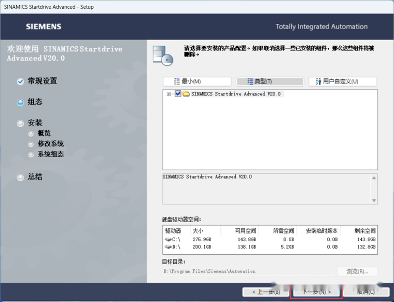Image resolution: width=394 pixels, height=302 pixels.
Task: Click the C:\ drive icon row
Action: 173,239
